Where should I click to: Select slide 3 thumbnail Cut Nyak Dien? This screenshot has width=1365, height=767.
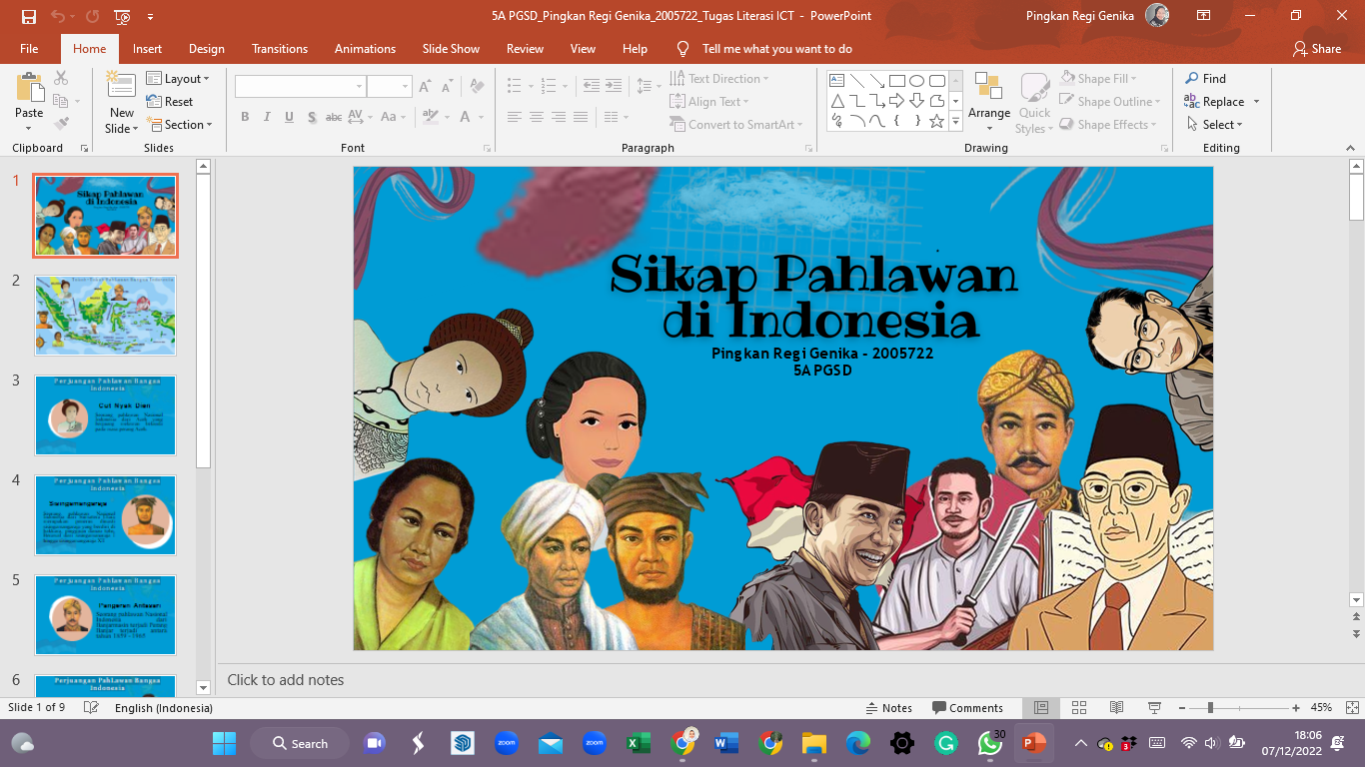(x=105, y=415)
